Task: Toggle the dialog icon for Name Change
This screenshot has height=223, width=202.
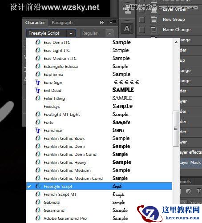Action: pyautogui.click(x=154, y=30)
